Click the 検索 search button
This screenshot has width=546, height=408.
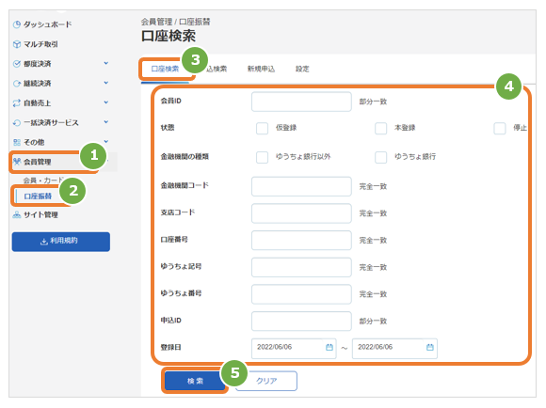point(195,382)
